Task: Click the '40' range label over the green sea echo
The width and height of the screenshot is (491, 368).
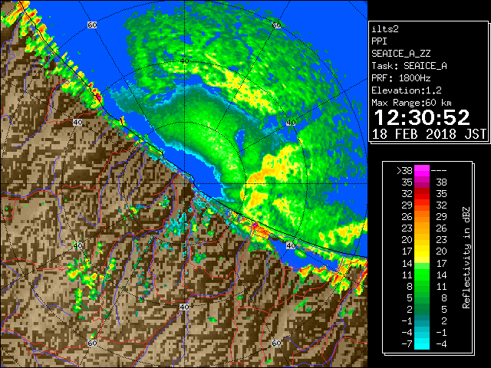Action: tap(184, 61)
